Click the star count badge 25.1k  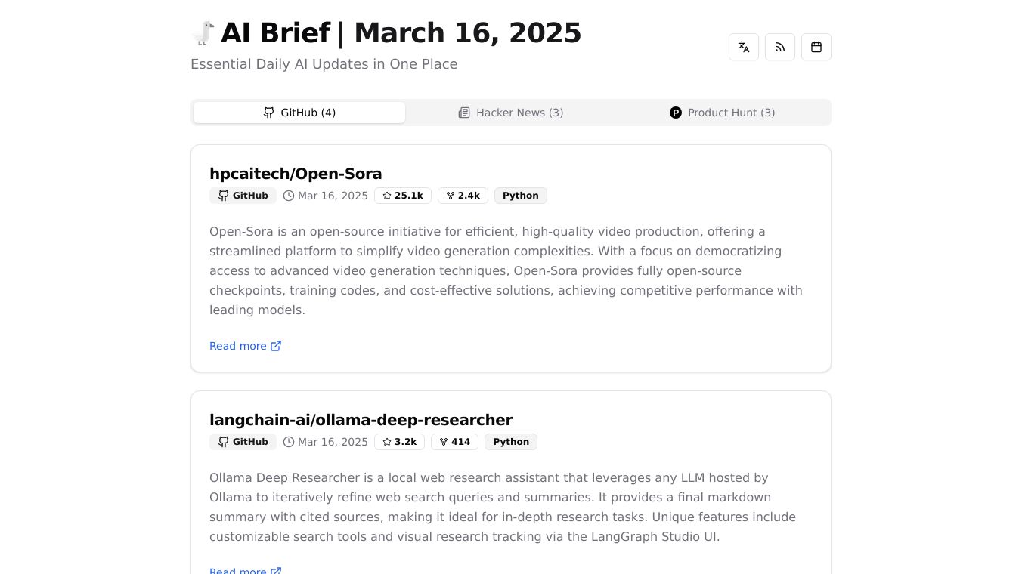(x=403, y=196)
